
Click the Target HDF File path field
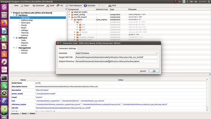(116, 57)
